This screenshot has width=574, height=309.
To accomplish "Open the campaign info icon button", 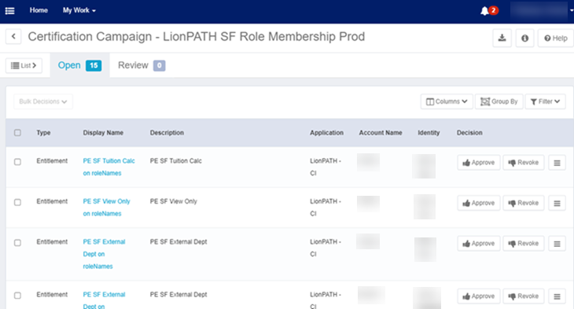I will (525, 38).
